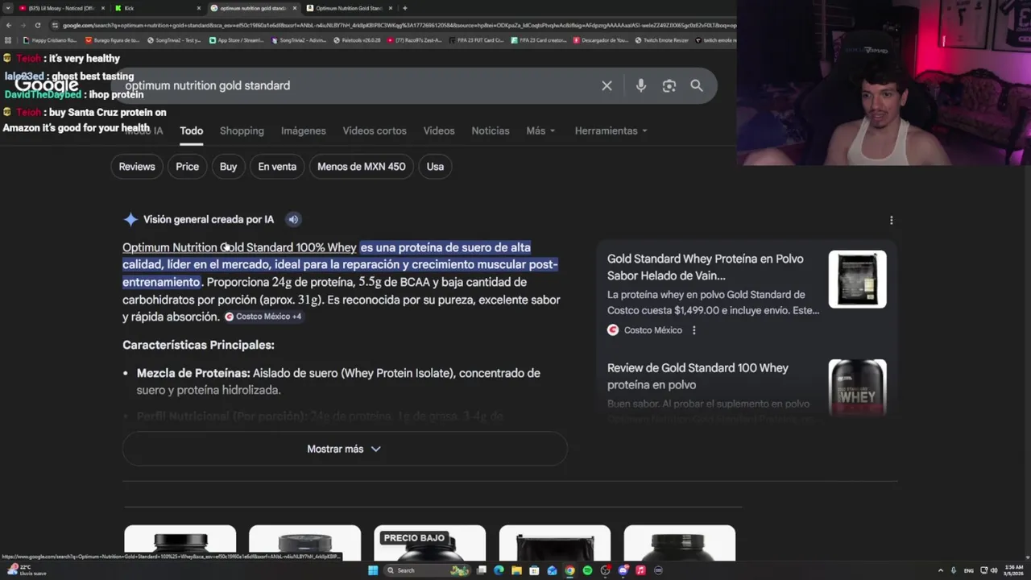Open Gold Standard Whey Proteína en Polvo link
This screenshot has height=580, width=1031.
tap(706, 267)
